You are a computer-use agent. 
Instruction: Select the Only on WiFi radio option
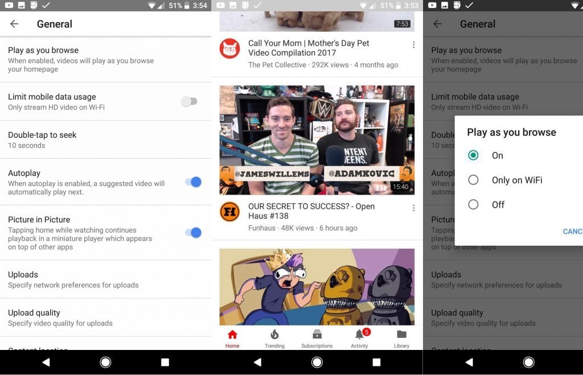(x=473, y=180)
